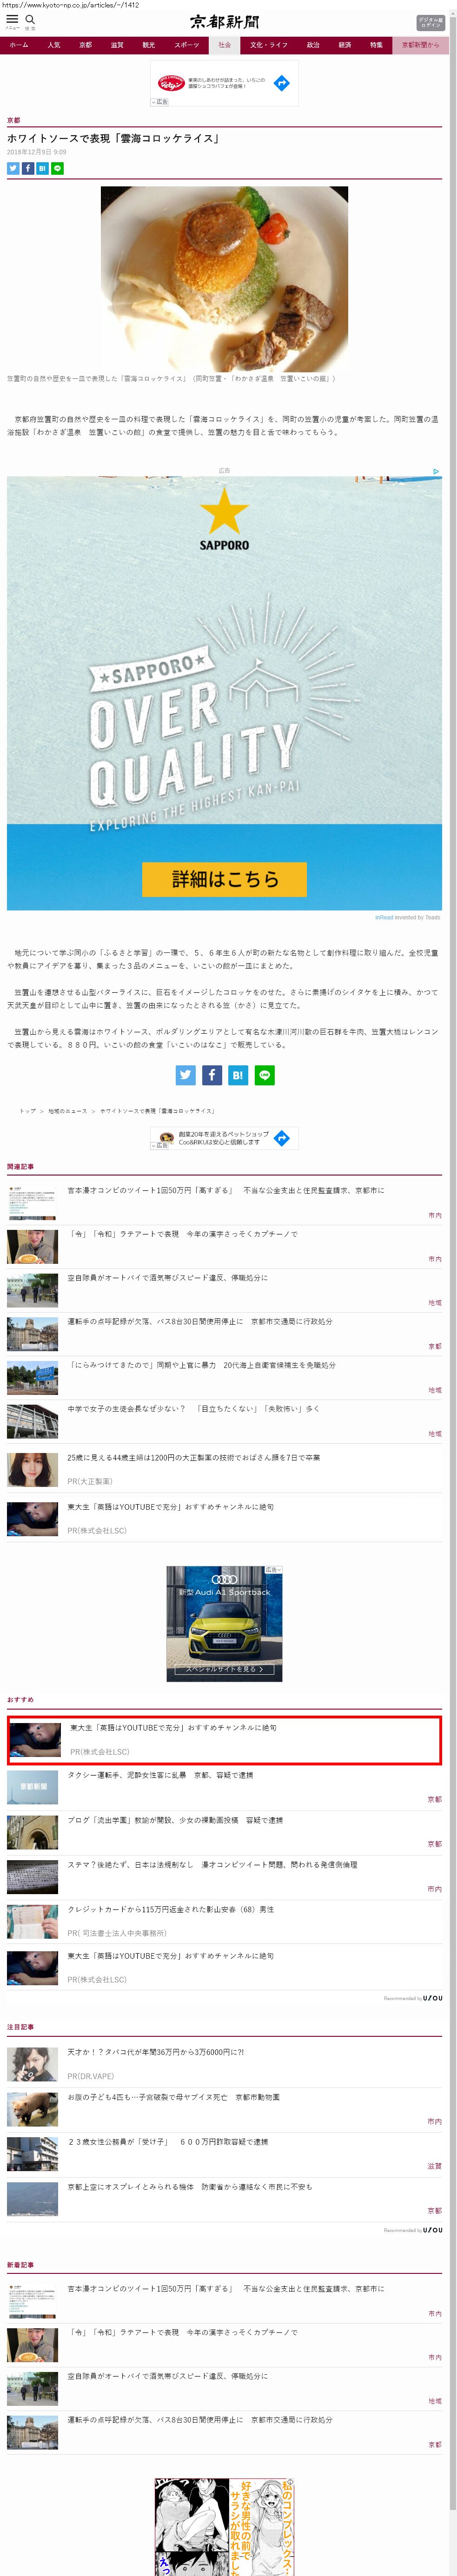
Task: Open the 滋賀 navigation tab
Action: pyautogui.click(x=117, y=45)
